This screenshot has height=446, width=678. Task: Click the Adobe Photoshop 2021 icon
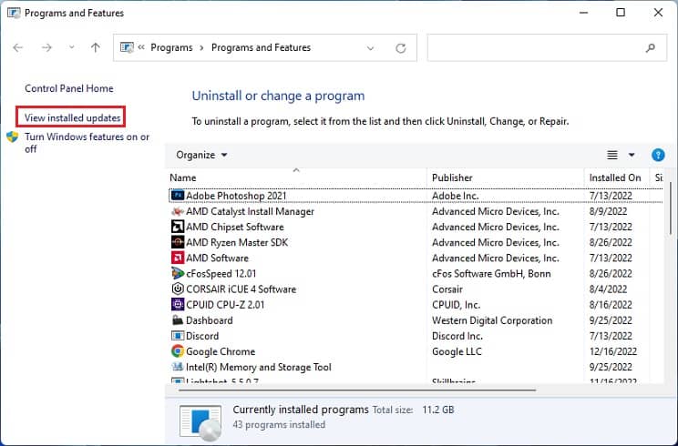tap(178, 196)
